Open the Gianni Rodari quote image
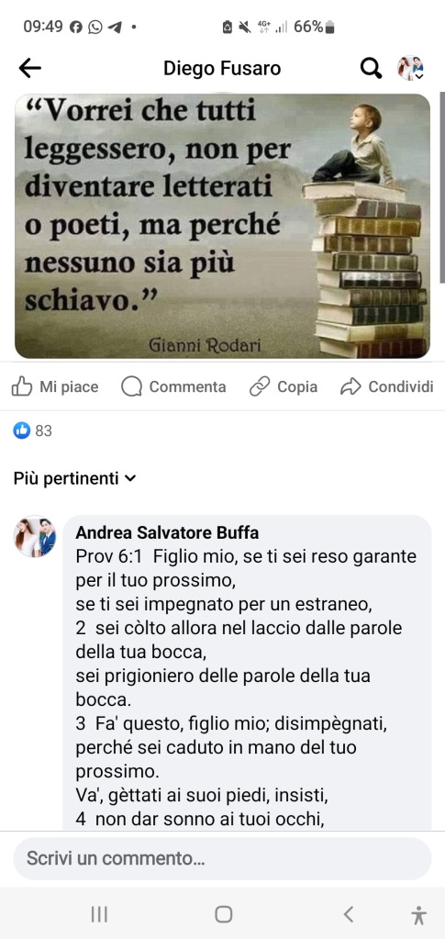Viewport: 445px width, 939px height. (222, 227)
